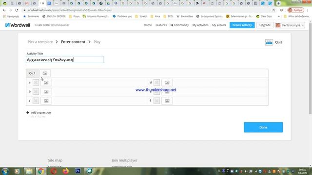Bookmark this page with the star icon

click(273, 10)
